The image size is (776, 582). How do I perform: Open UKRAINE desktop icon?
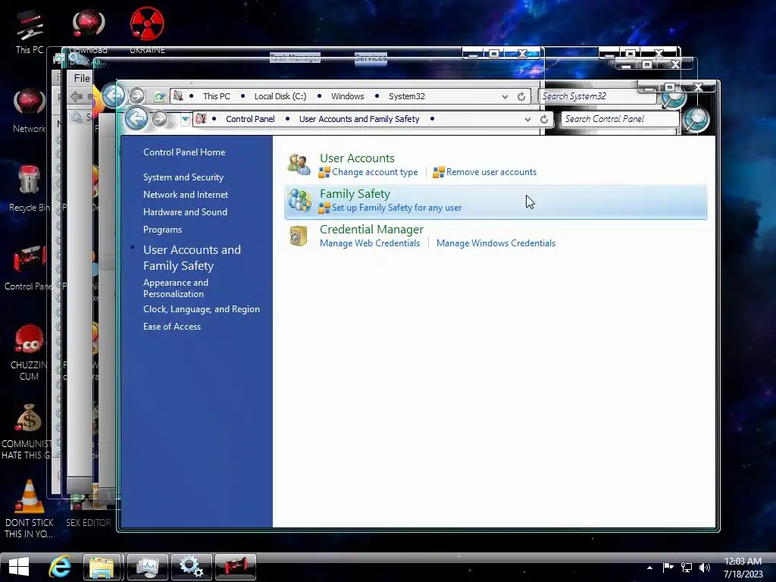pos(147,30)
